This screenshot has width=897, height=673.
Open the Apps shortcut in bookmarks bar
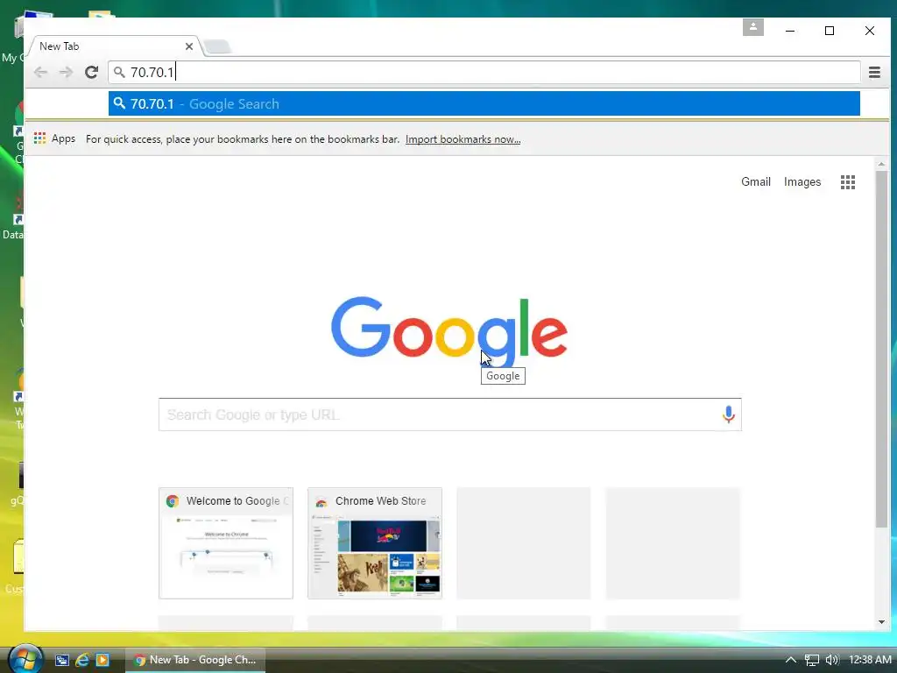[54, 138]
